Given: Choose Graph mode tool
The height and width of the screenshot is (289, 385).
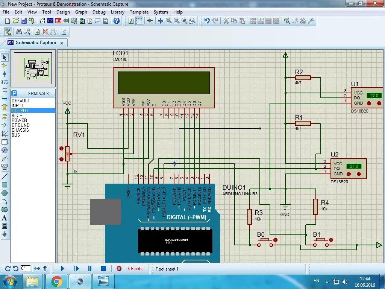Looking at the screenshot, I should 5,133.
